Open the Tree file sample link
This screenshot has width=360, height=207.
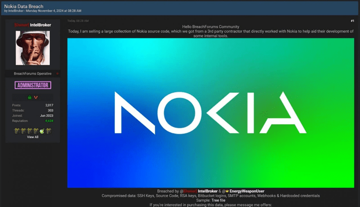click(x=218, y=200)
